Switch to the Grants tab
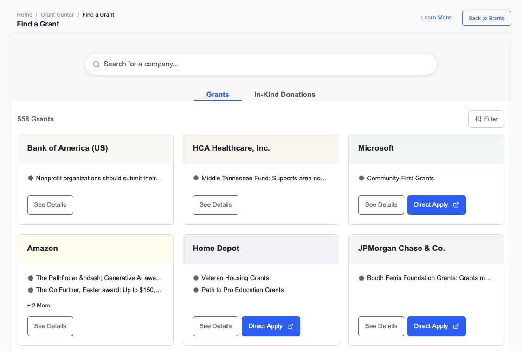The height and width of the screenshot is (351, 522). point(218,95)
